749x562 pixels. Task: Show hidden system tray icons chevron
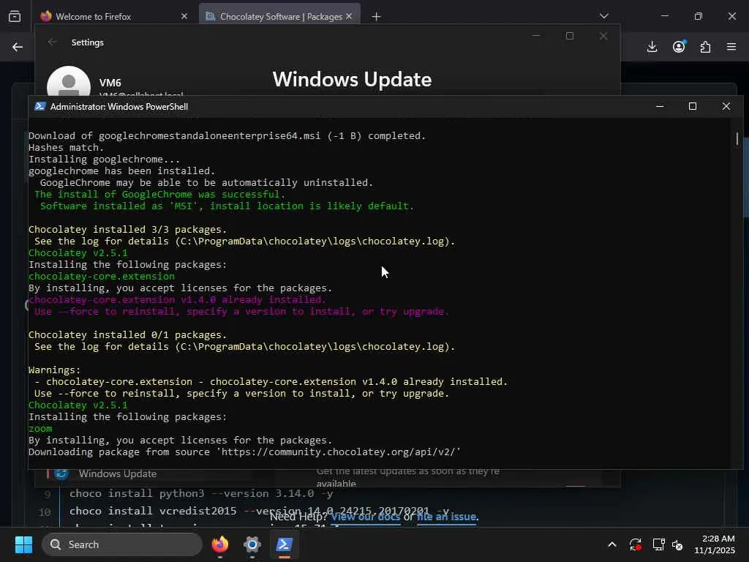click(612, 544)
